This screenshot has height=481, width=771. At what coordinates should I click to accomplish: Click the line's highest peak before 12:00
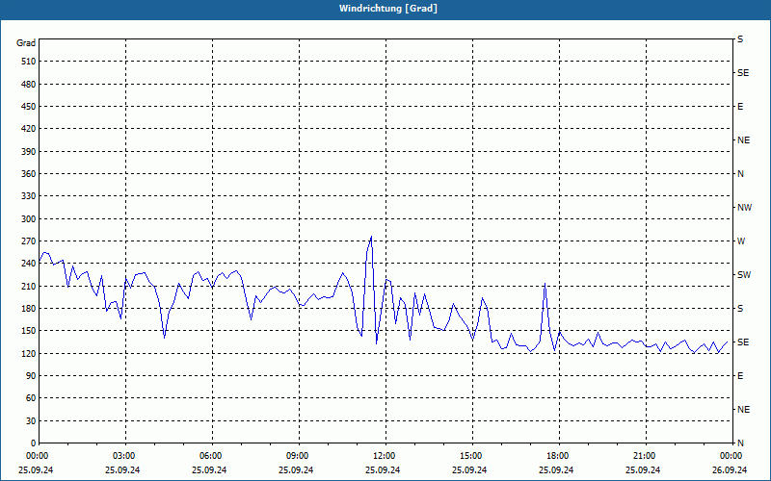[371, 237]
